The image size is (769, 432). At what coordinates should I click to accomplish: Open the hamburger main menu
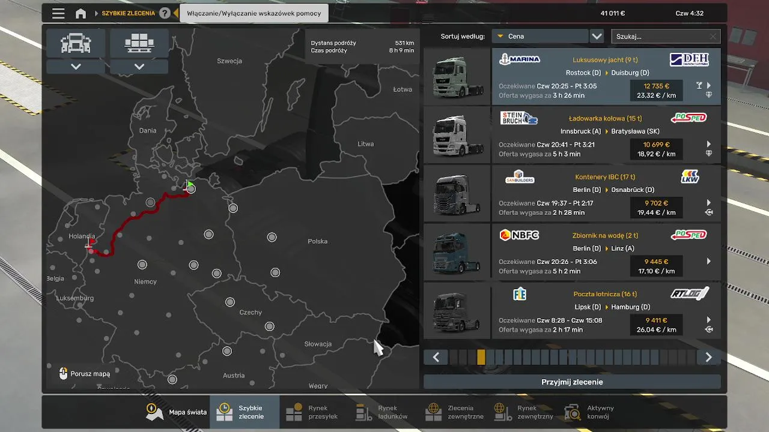pyautogui.click(x=58, y=13)
